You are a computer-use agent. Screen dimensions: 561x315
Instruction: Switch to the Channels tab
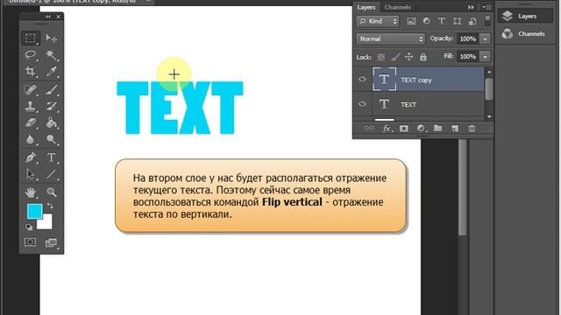coord(397,7)
